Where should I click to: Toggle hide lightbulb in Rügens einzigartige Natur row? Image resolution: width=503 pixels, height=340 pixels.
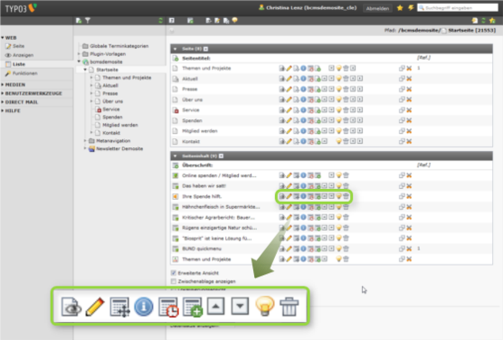pos(338,228)
